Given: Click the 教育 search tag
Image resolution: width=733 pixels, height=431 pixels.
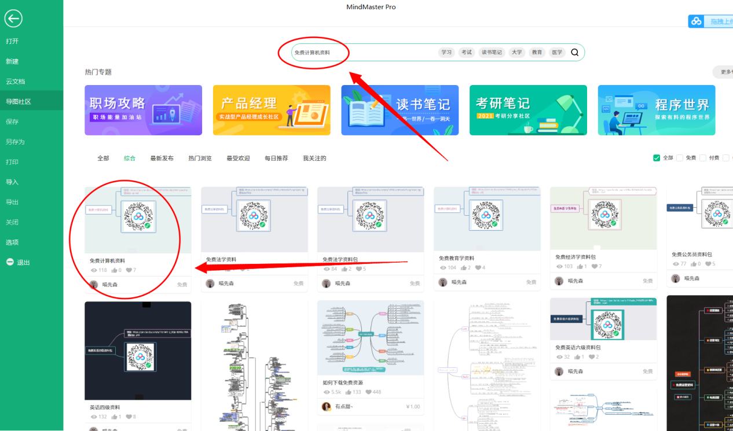Looking at the screenshot, I should click(537, 52).
